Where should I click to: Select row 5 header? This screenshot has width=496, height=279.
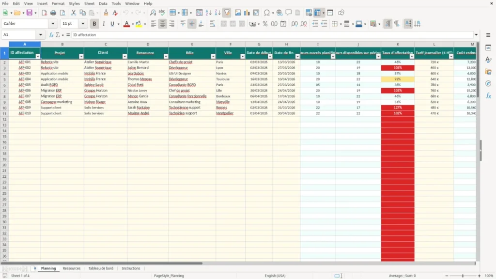(4, 79)
